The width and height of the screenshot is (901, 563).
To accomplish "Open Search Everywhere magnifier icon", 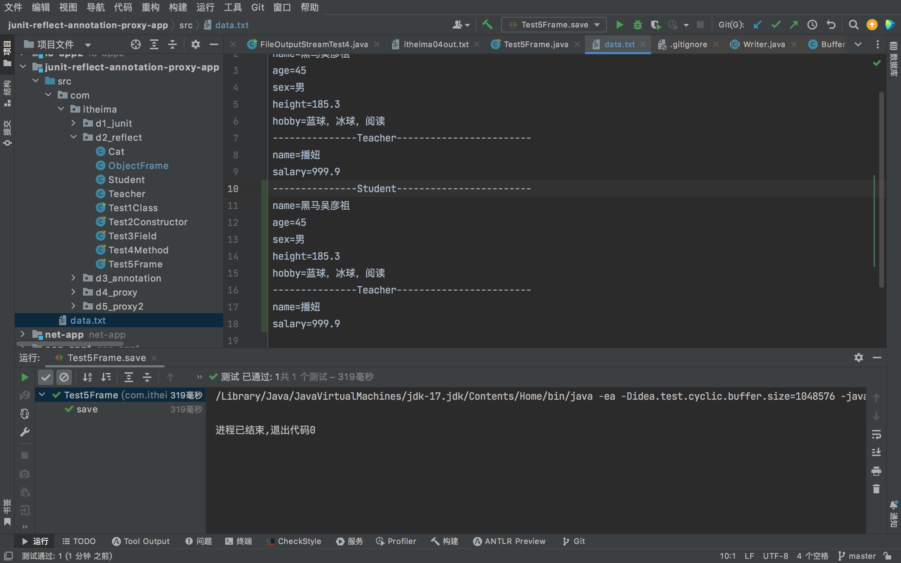I will click(x=853, y=25).
